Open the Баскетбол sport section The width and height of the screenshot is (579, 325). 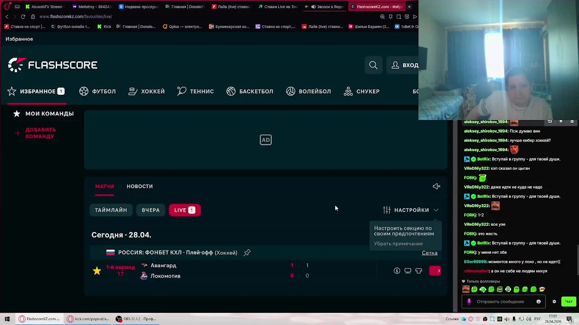click(250, 91)
